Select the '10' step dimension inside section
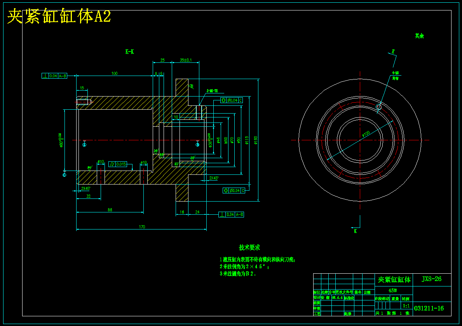The height and width of the screenshot is (326, 462). tap(176, 117)
